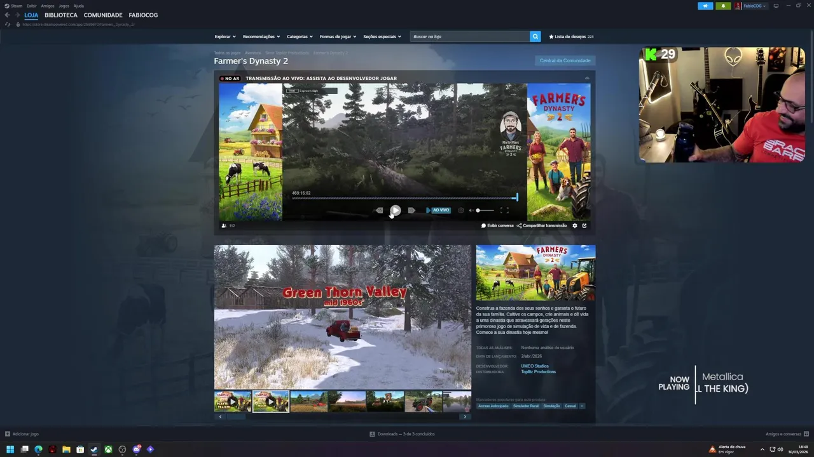
Task: Click the store search magnifier button
Action: (535, 37)
